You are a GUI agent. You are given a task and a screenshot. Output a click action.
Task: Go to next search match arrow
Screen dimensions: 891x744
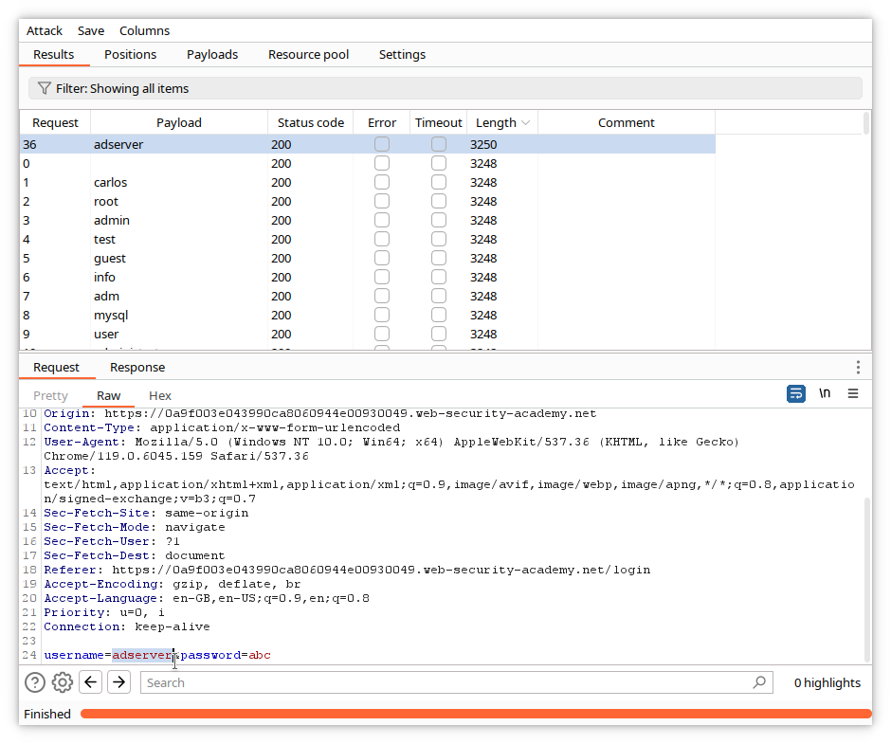coord(118,682)
